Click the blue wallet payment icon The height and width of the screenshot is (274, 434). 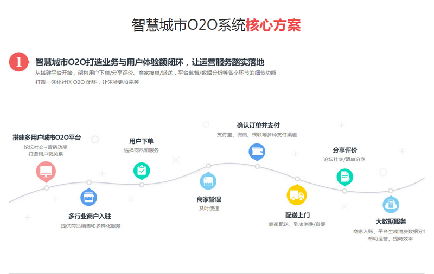click(257, 152)
